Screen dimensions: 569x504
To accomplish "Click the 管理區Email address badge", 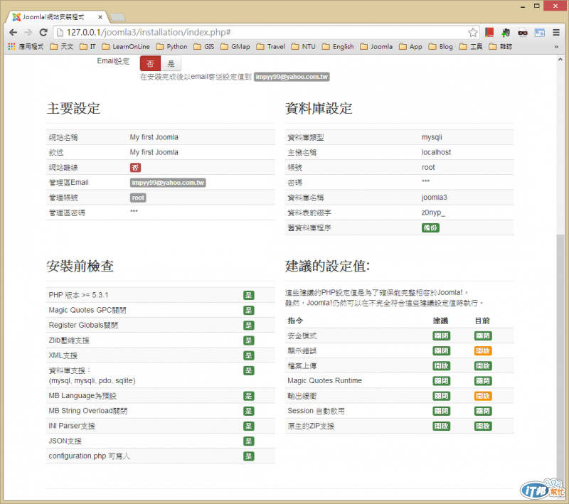I will 168,183.
